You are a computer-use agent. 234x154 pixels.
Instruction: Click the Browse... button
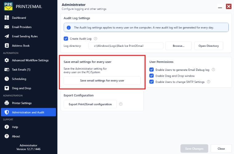tap(179, 46)
